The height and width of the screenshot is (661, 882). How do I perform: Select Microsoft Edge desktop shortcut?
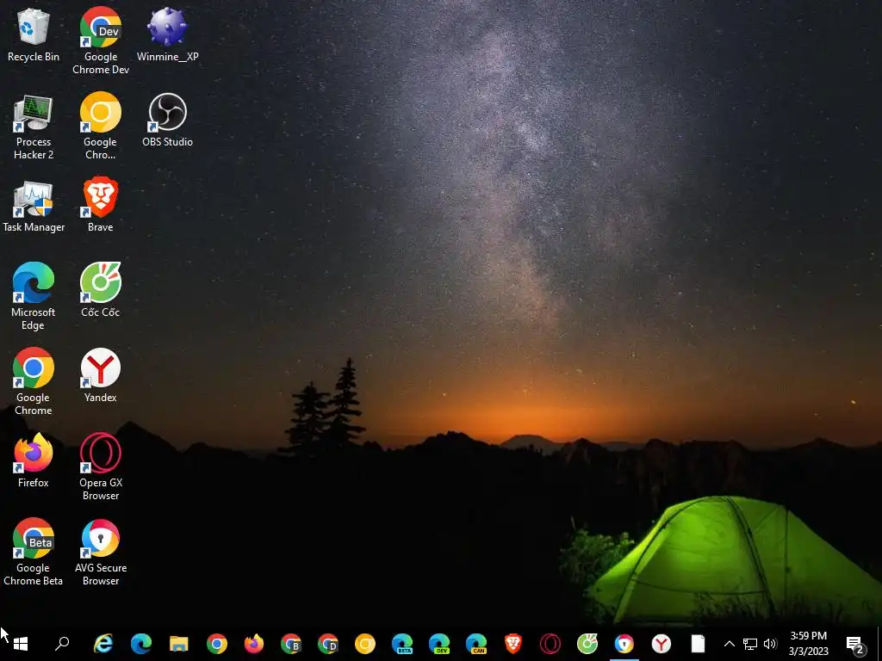tap(34, 296)
